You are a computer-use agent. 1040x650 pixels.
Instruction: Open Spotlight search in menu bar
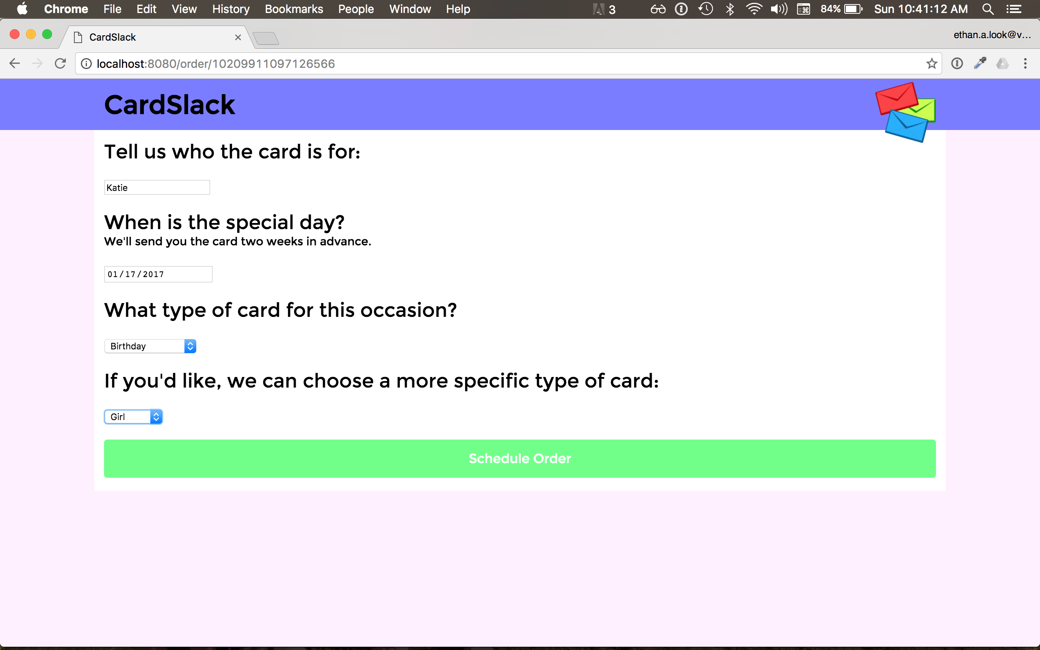coord(988,9)
